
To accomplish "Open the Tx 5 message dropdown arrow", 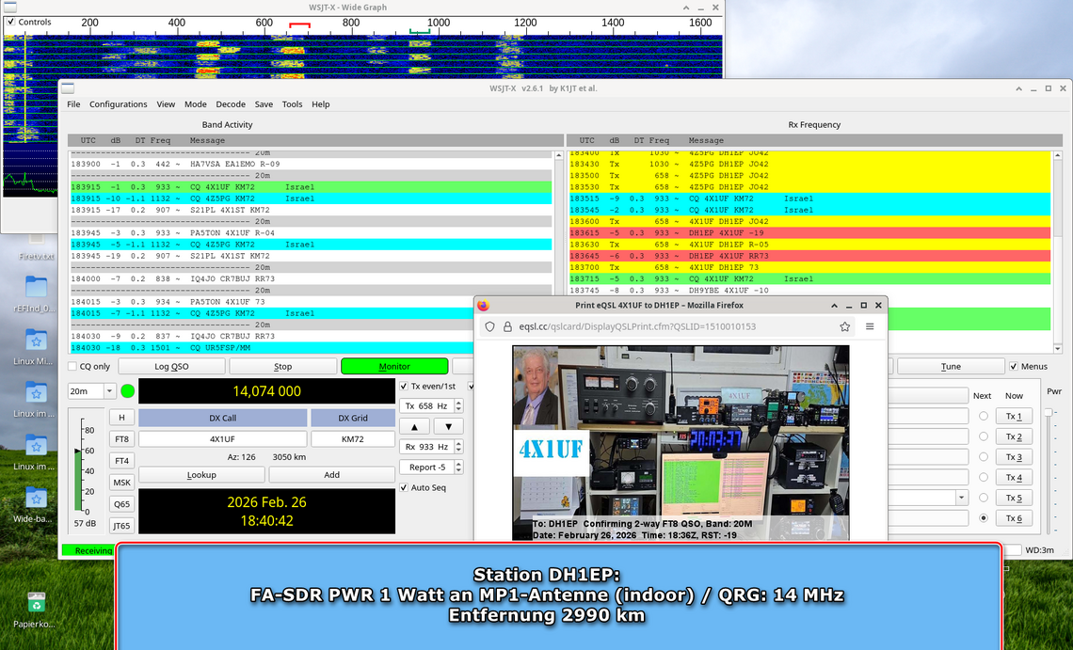I will coord(961,498).
